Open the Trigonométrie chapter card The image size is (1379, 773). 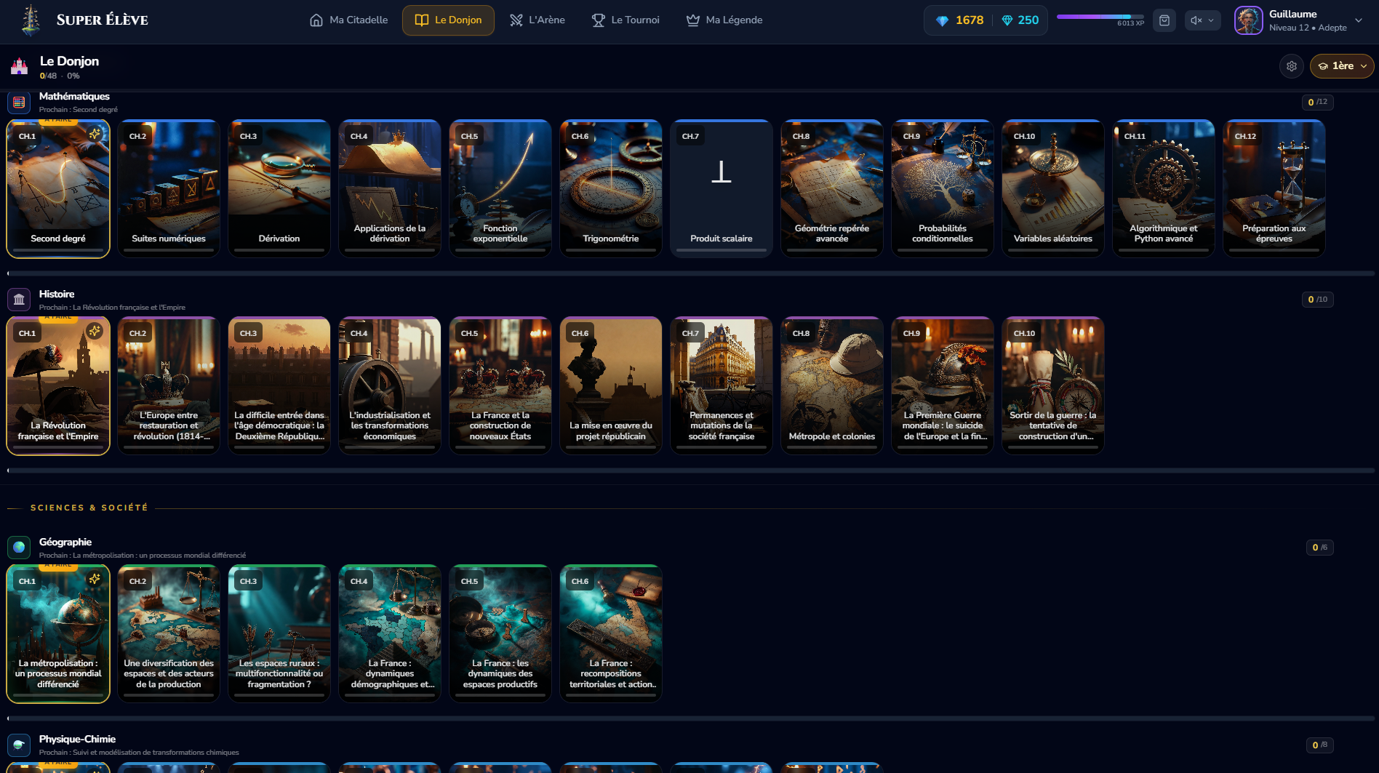[x=611, y=188]
